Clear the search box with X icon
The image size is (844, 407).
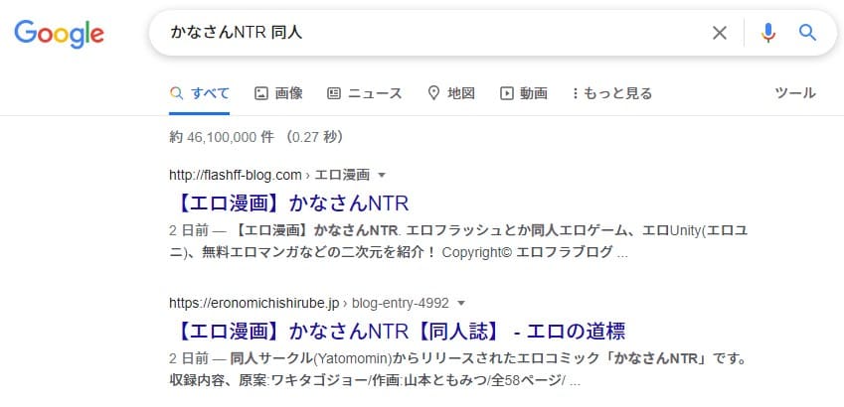(x=719, y=34)
